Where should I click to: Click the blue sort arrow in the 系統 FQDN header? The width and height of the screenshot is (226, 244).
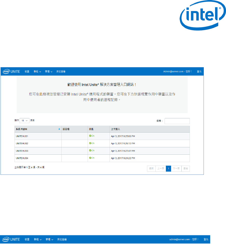click(59, 129)
